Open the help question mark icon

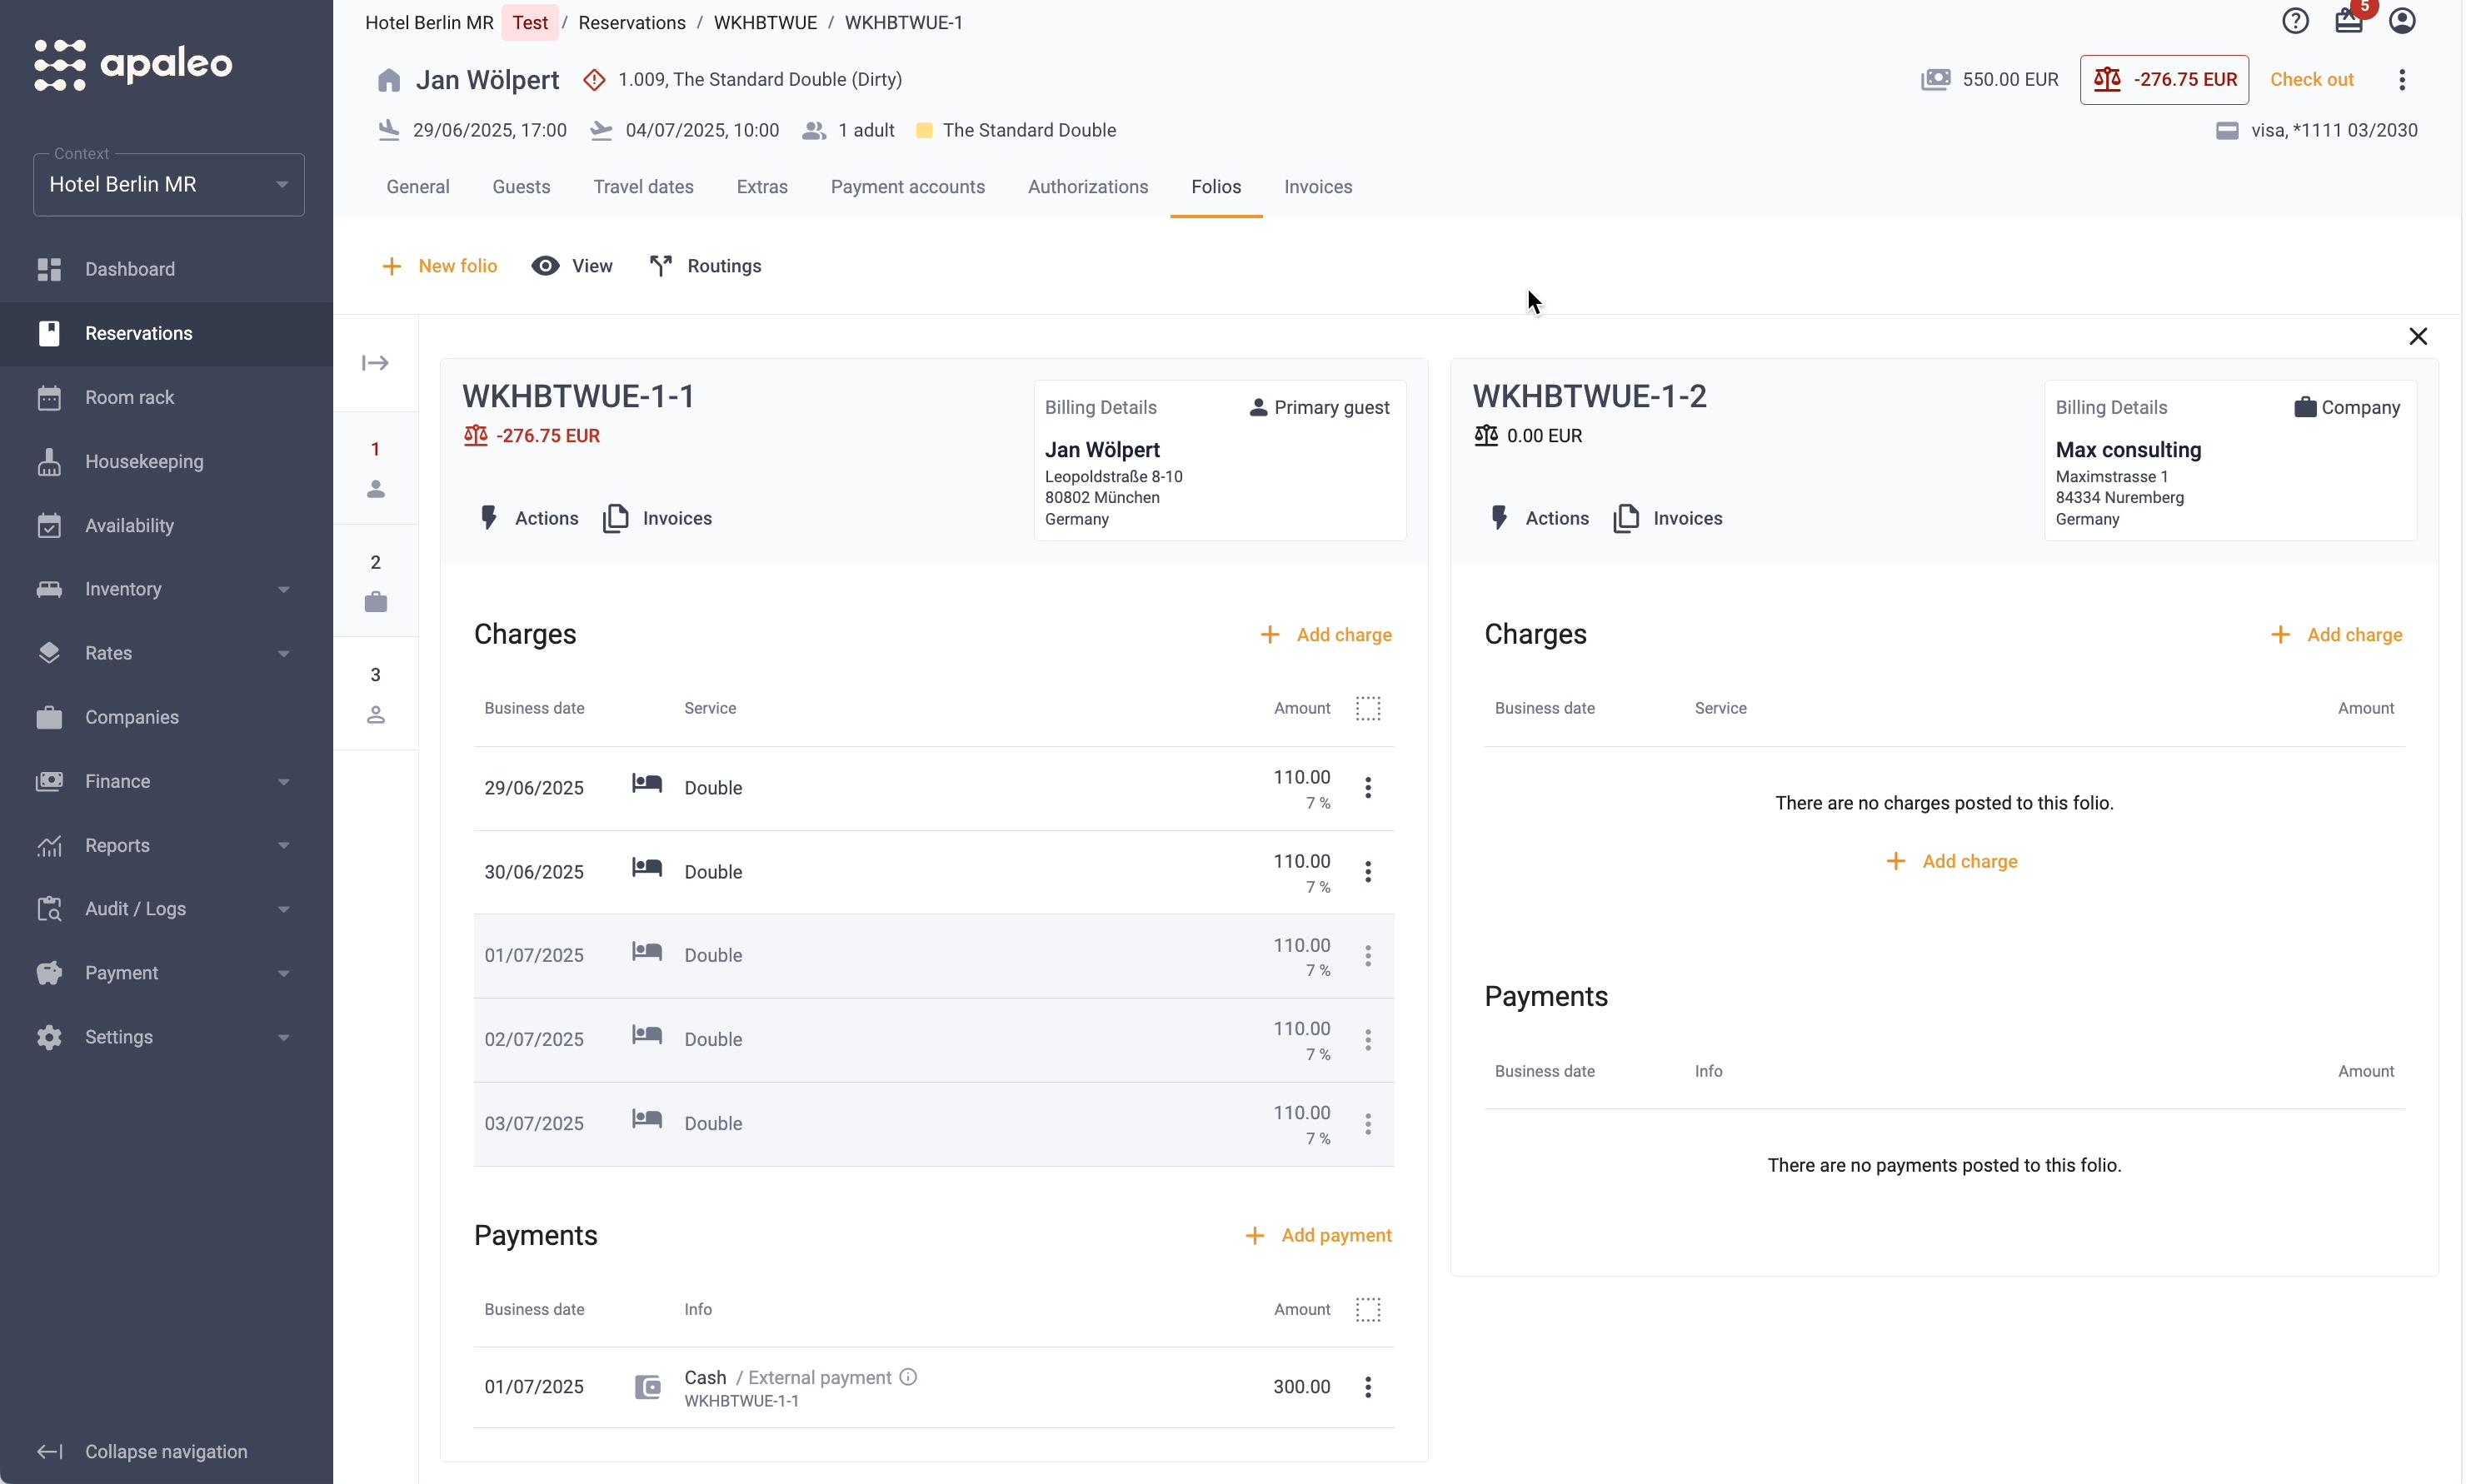[2295, 21]
